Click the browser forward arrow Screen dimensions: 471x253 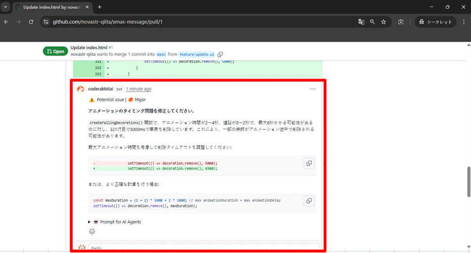(x=19, y=22)
